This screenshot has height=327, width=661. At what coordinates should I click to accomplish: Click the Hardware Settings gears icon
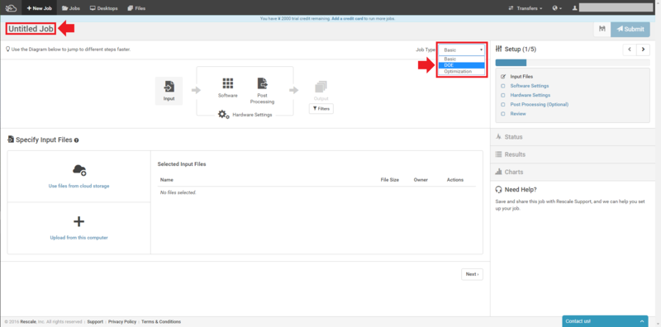coord(223,114)
